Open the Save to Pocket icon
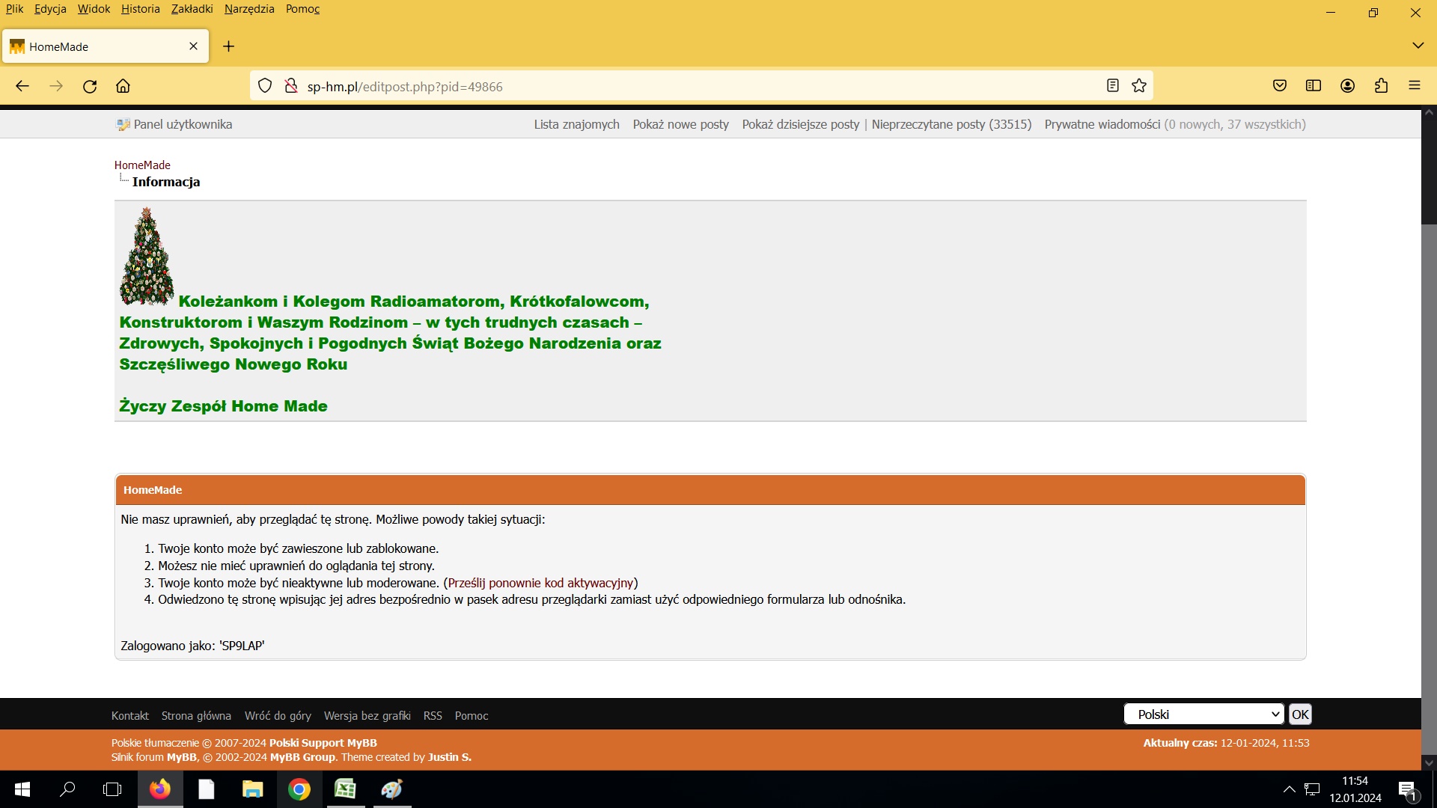Screen dimensions: 1437x808 (x=1280, y=86)
